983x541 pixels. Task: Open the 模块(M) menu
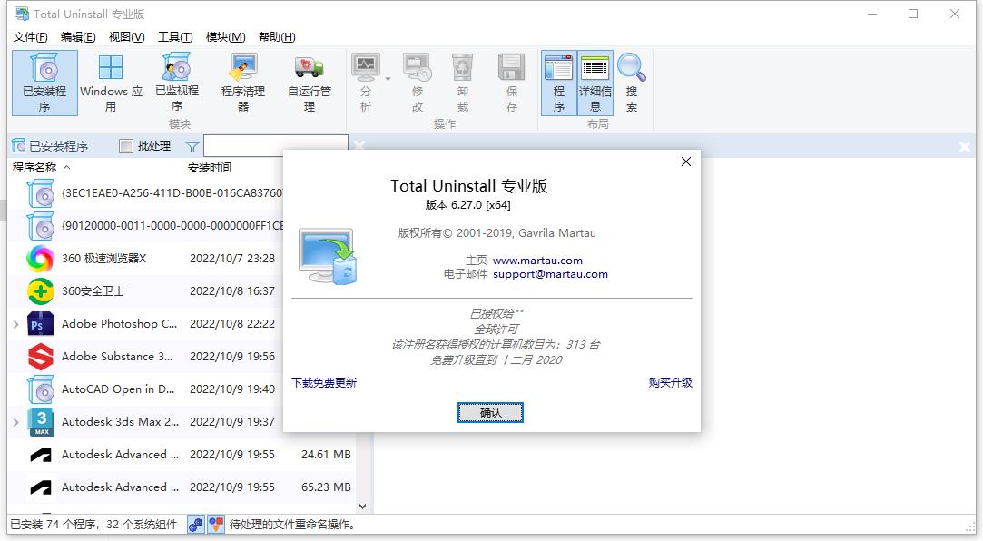click(x=225, y=37)
